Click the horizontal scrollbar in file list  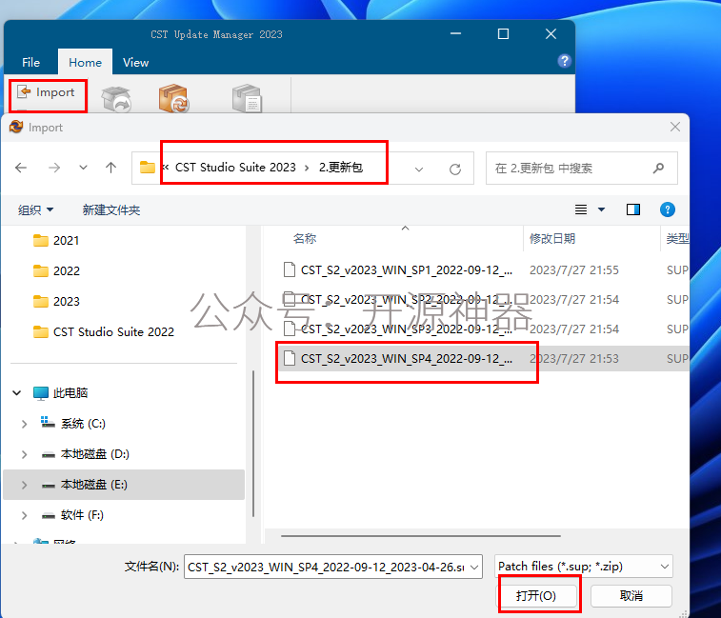coord(421,536)
